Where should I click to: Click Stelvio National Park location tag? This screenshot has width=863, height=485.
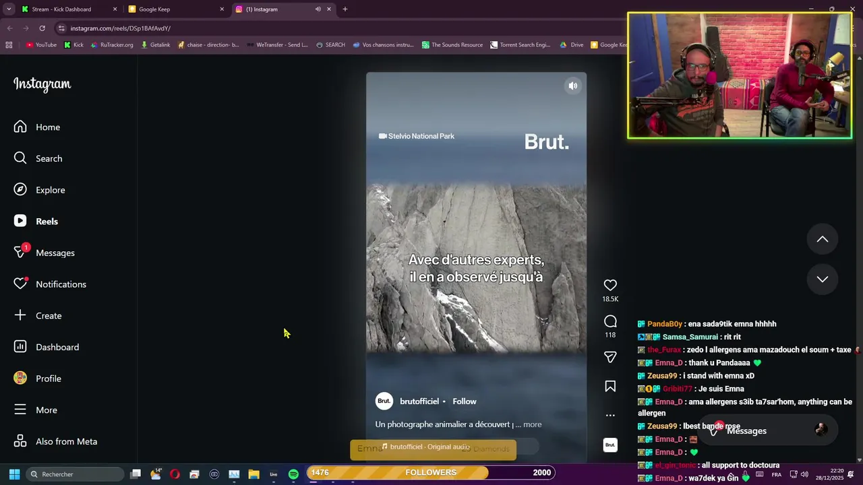[416, 136]
